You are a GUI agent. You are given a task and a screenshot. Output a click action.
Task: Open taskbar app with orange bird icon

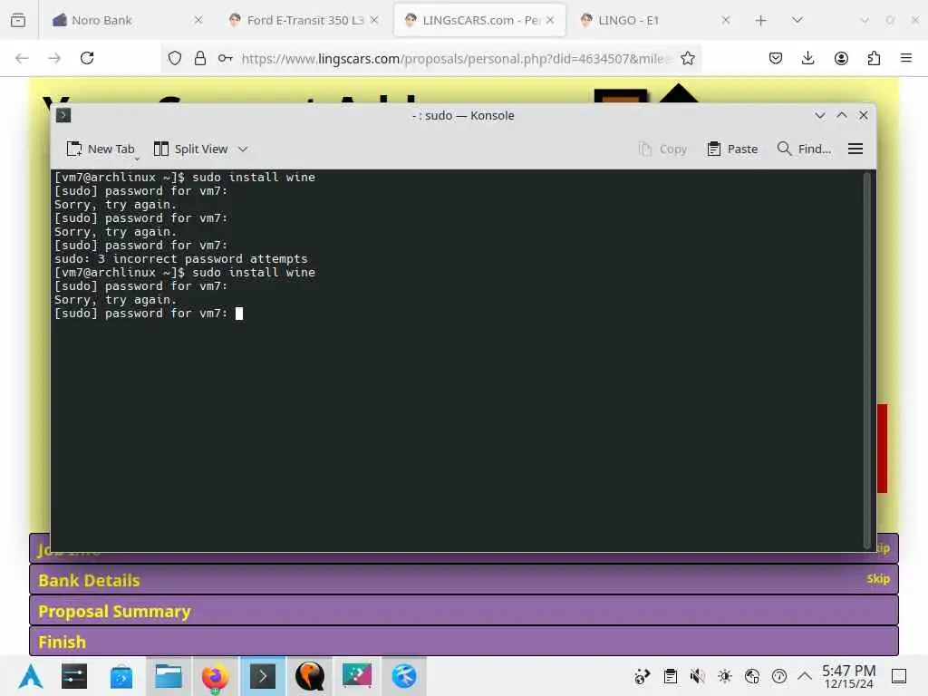tap(310, 676)
